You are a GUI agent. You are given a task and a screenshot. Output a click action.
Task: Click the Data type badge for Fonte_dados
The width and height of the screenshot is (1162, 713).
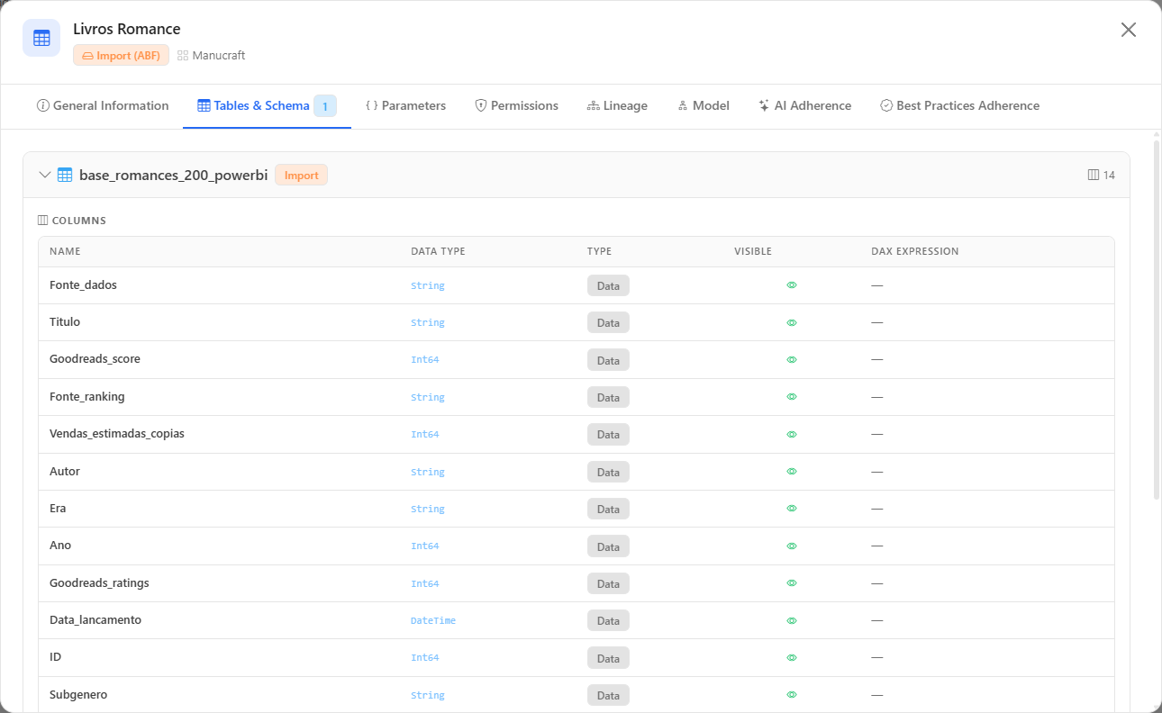click(608, 285)
